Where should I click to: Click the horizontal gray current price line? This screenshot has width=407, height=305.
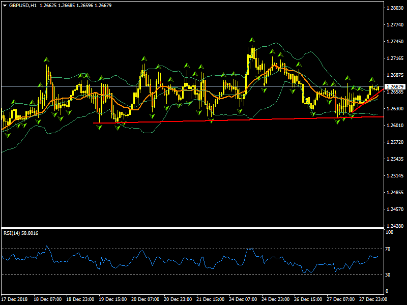tap(203, 87)
